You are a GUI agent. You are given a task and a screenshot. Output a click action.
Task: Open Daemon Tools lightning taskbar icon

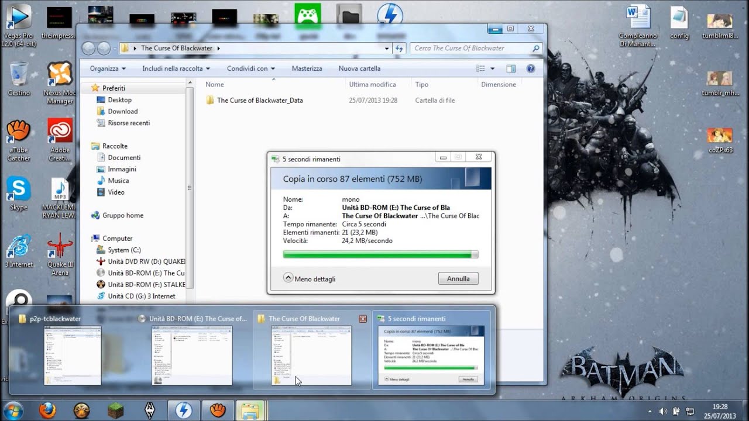pyautogui.click(x=184, y=410)
